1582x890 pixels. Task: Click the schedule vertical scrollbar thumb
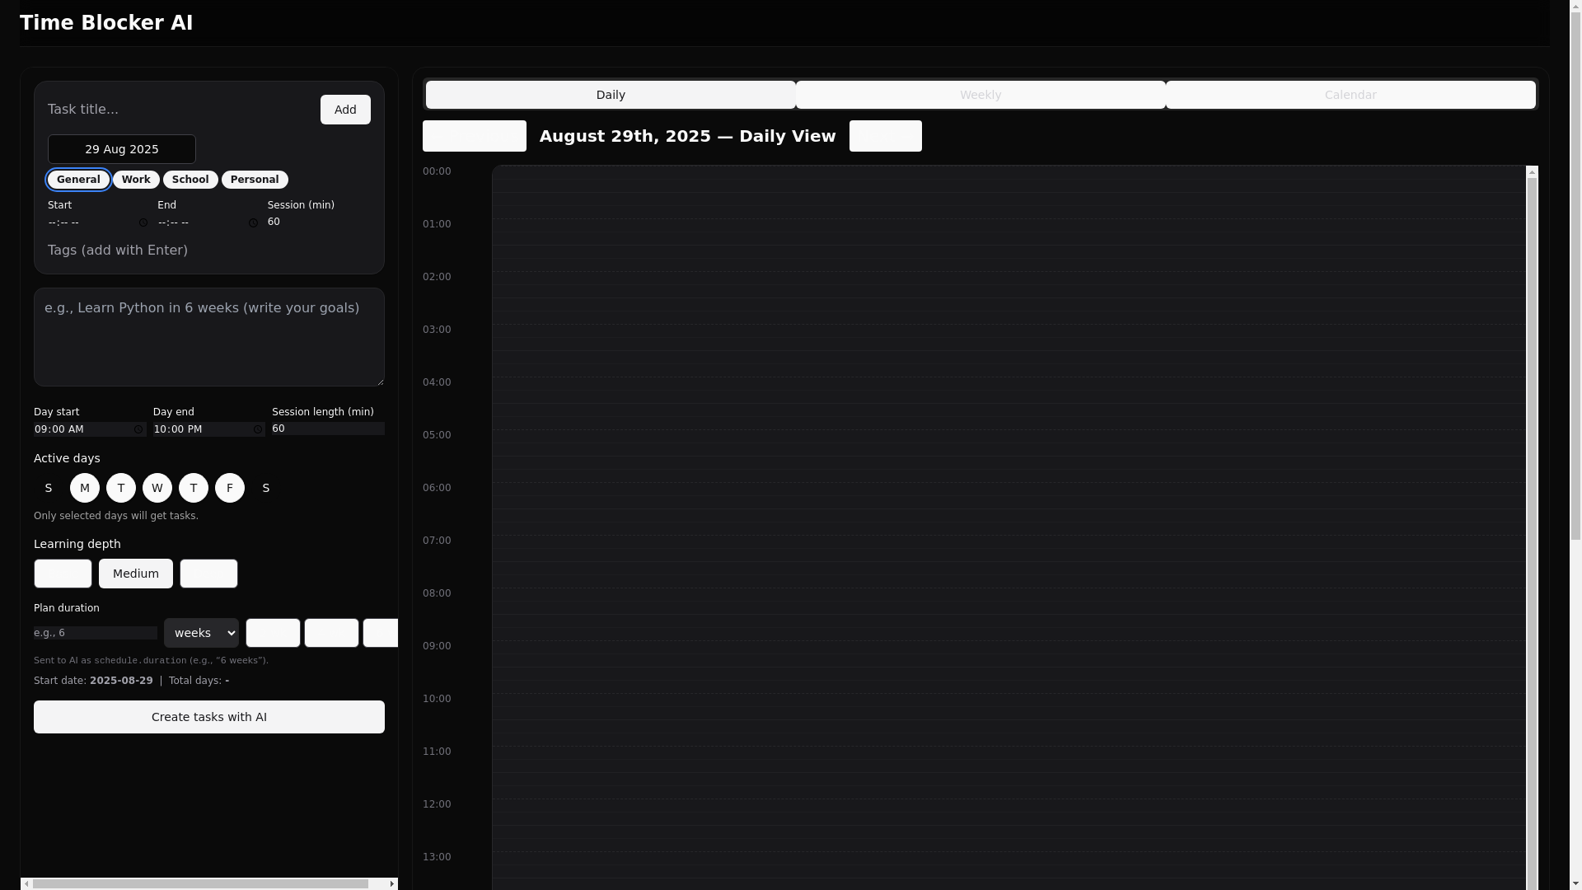(x=1533, y=536)
